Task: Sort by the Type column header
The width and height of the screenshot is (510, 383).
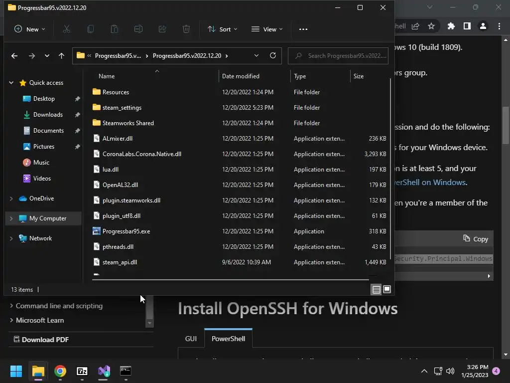Action: click(x=299, y=76)
